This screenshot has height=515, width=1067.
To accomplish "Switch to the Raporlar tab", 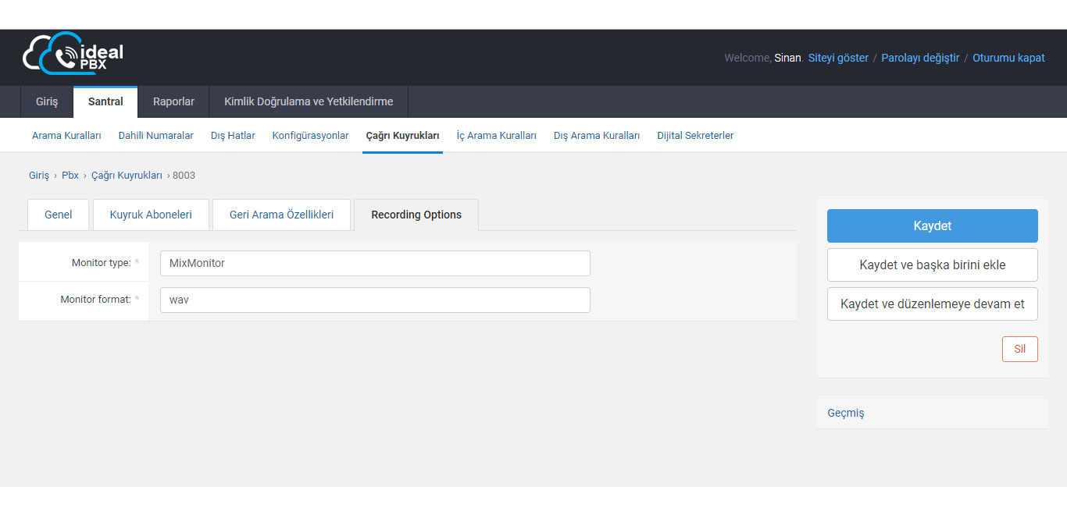I will tap(173, 101).
